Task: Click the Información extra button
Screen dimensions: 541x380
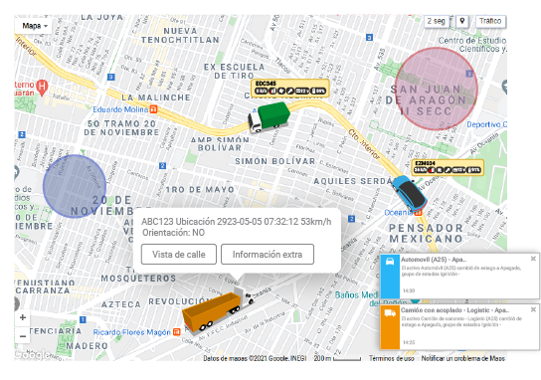Action: [x=268, y=255]
